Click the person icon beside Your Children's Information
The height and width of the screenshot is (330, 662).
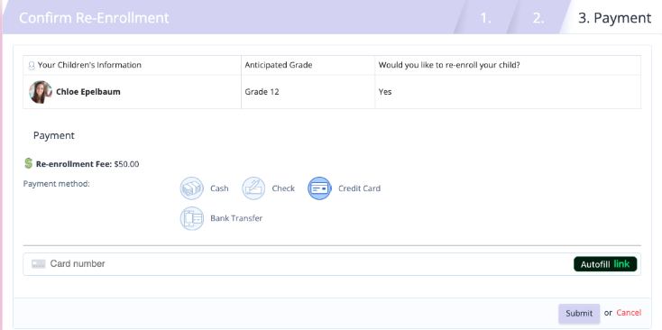tap(32, 66)
